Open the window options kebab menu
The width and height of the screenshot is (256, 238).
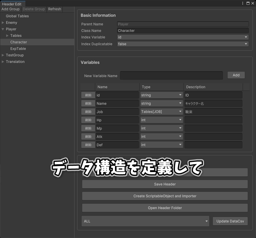pos(242,3)
